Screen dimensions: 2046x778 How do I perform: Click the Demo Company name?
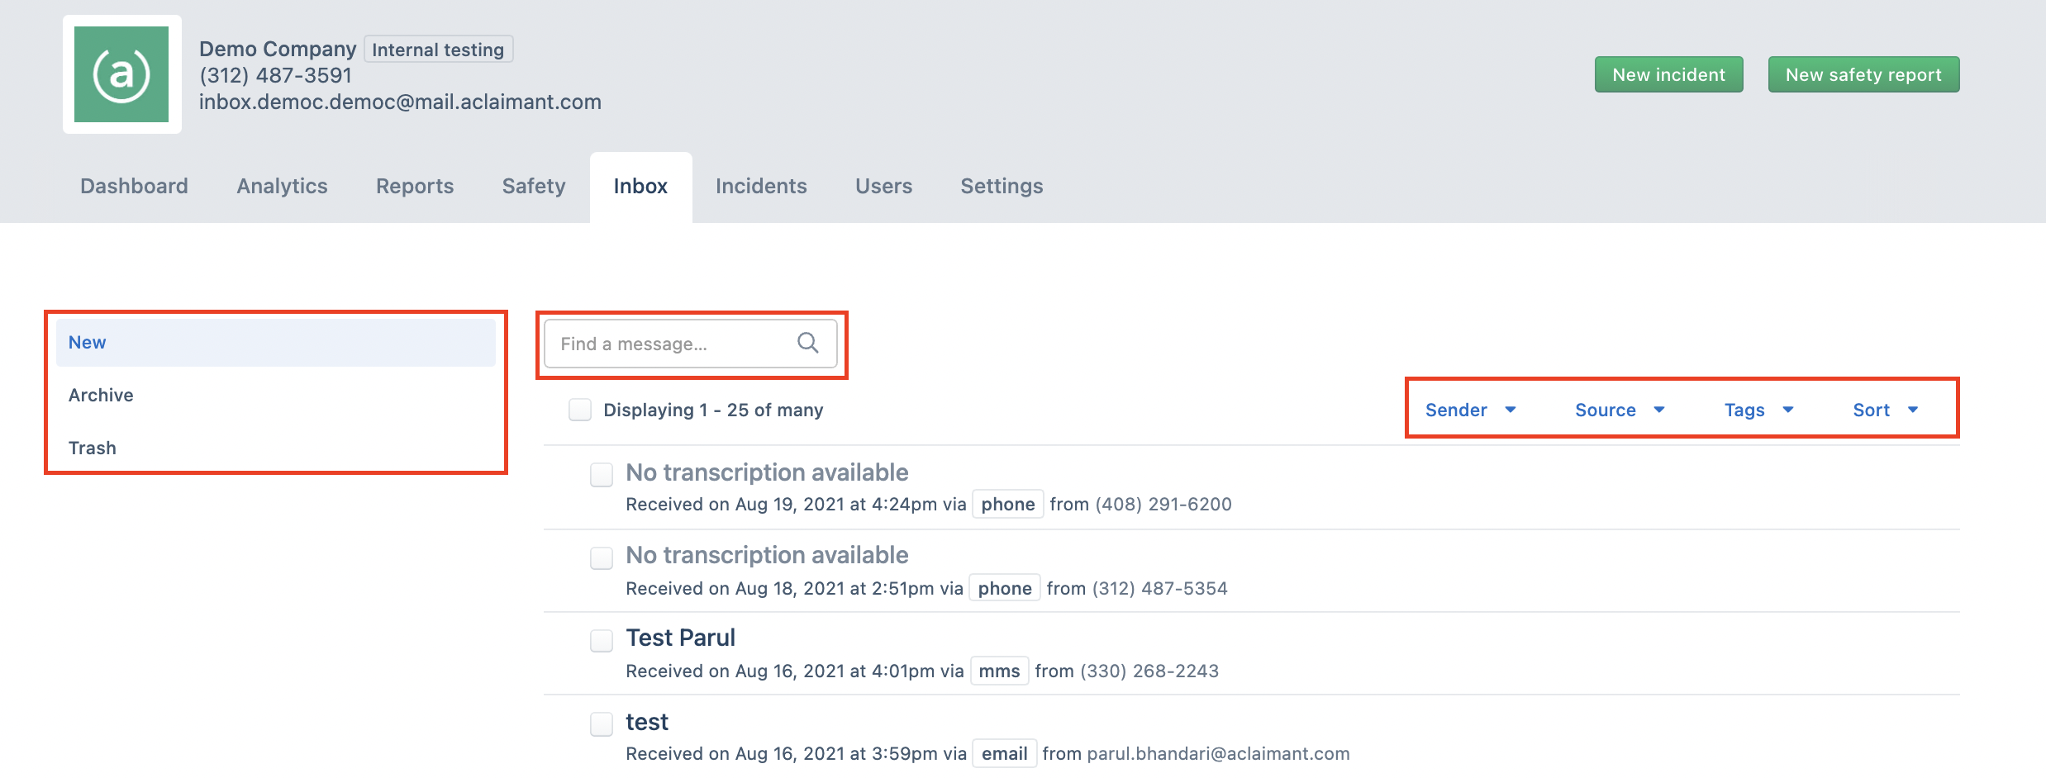click(278, 49)
